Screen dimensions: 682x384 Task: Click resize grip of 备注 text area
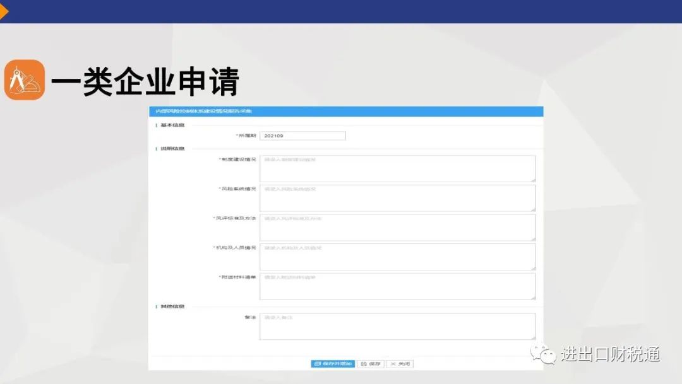point(533,337)
